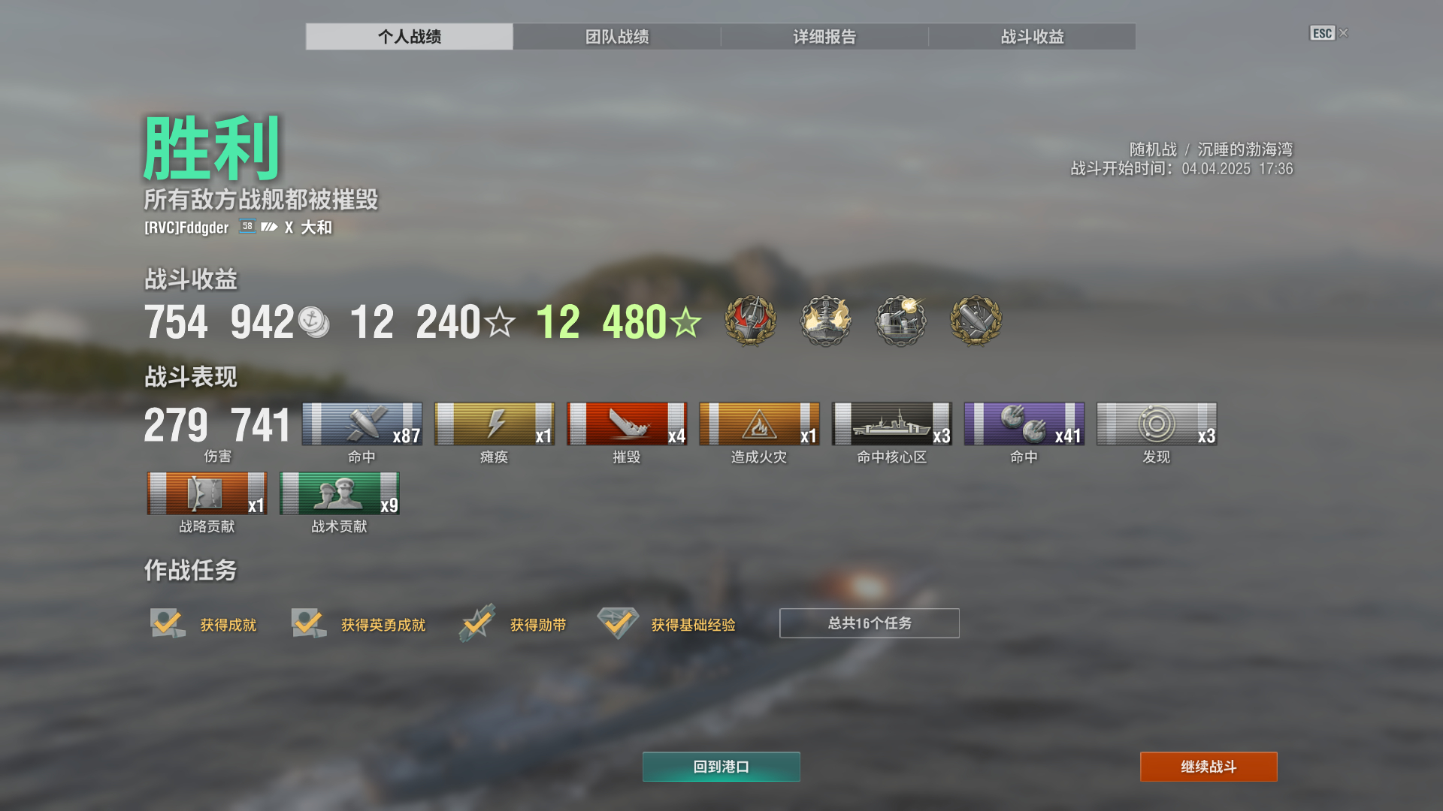Expand the 总共16个任务 mission list
Image resolution: width=1443 pixels, height=811 pixels.
point(870,623)
